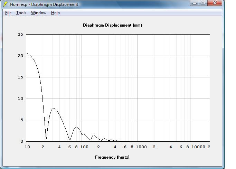Maximize the Hornresp window
This screenshot has height=169, width=236.
[203, 3]
